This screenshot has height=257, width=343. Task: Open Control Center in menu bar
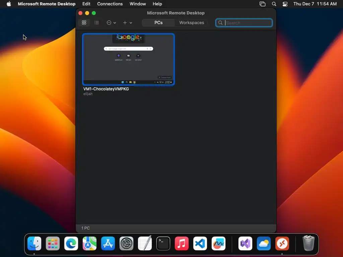tap(285, 4)
